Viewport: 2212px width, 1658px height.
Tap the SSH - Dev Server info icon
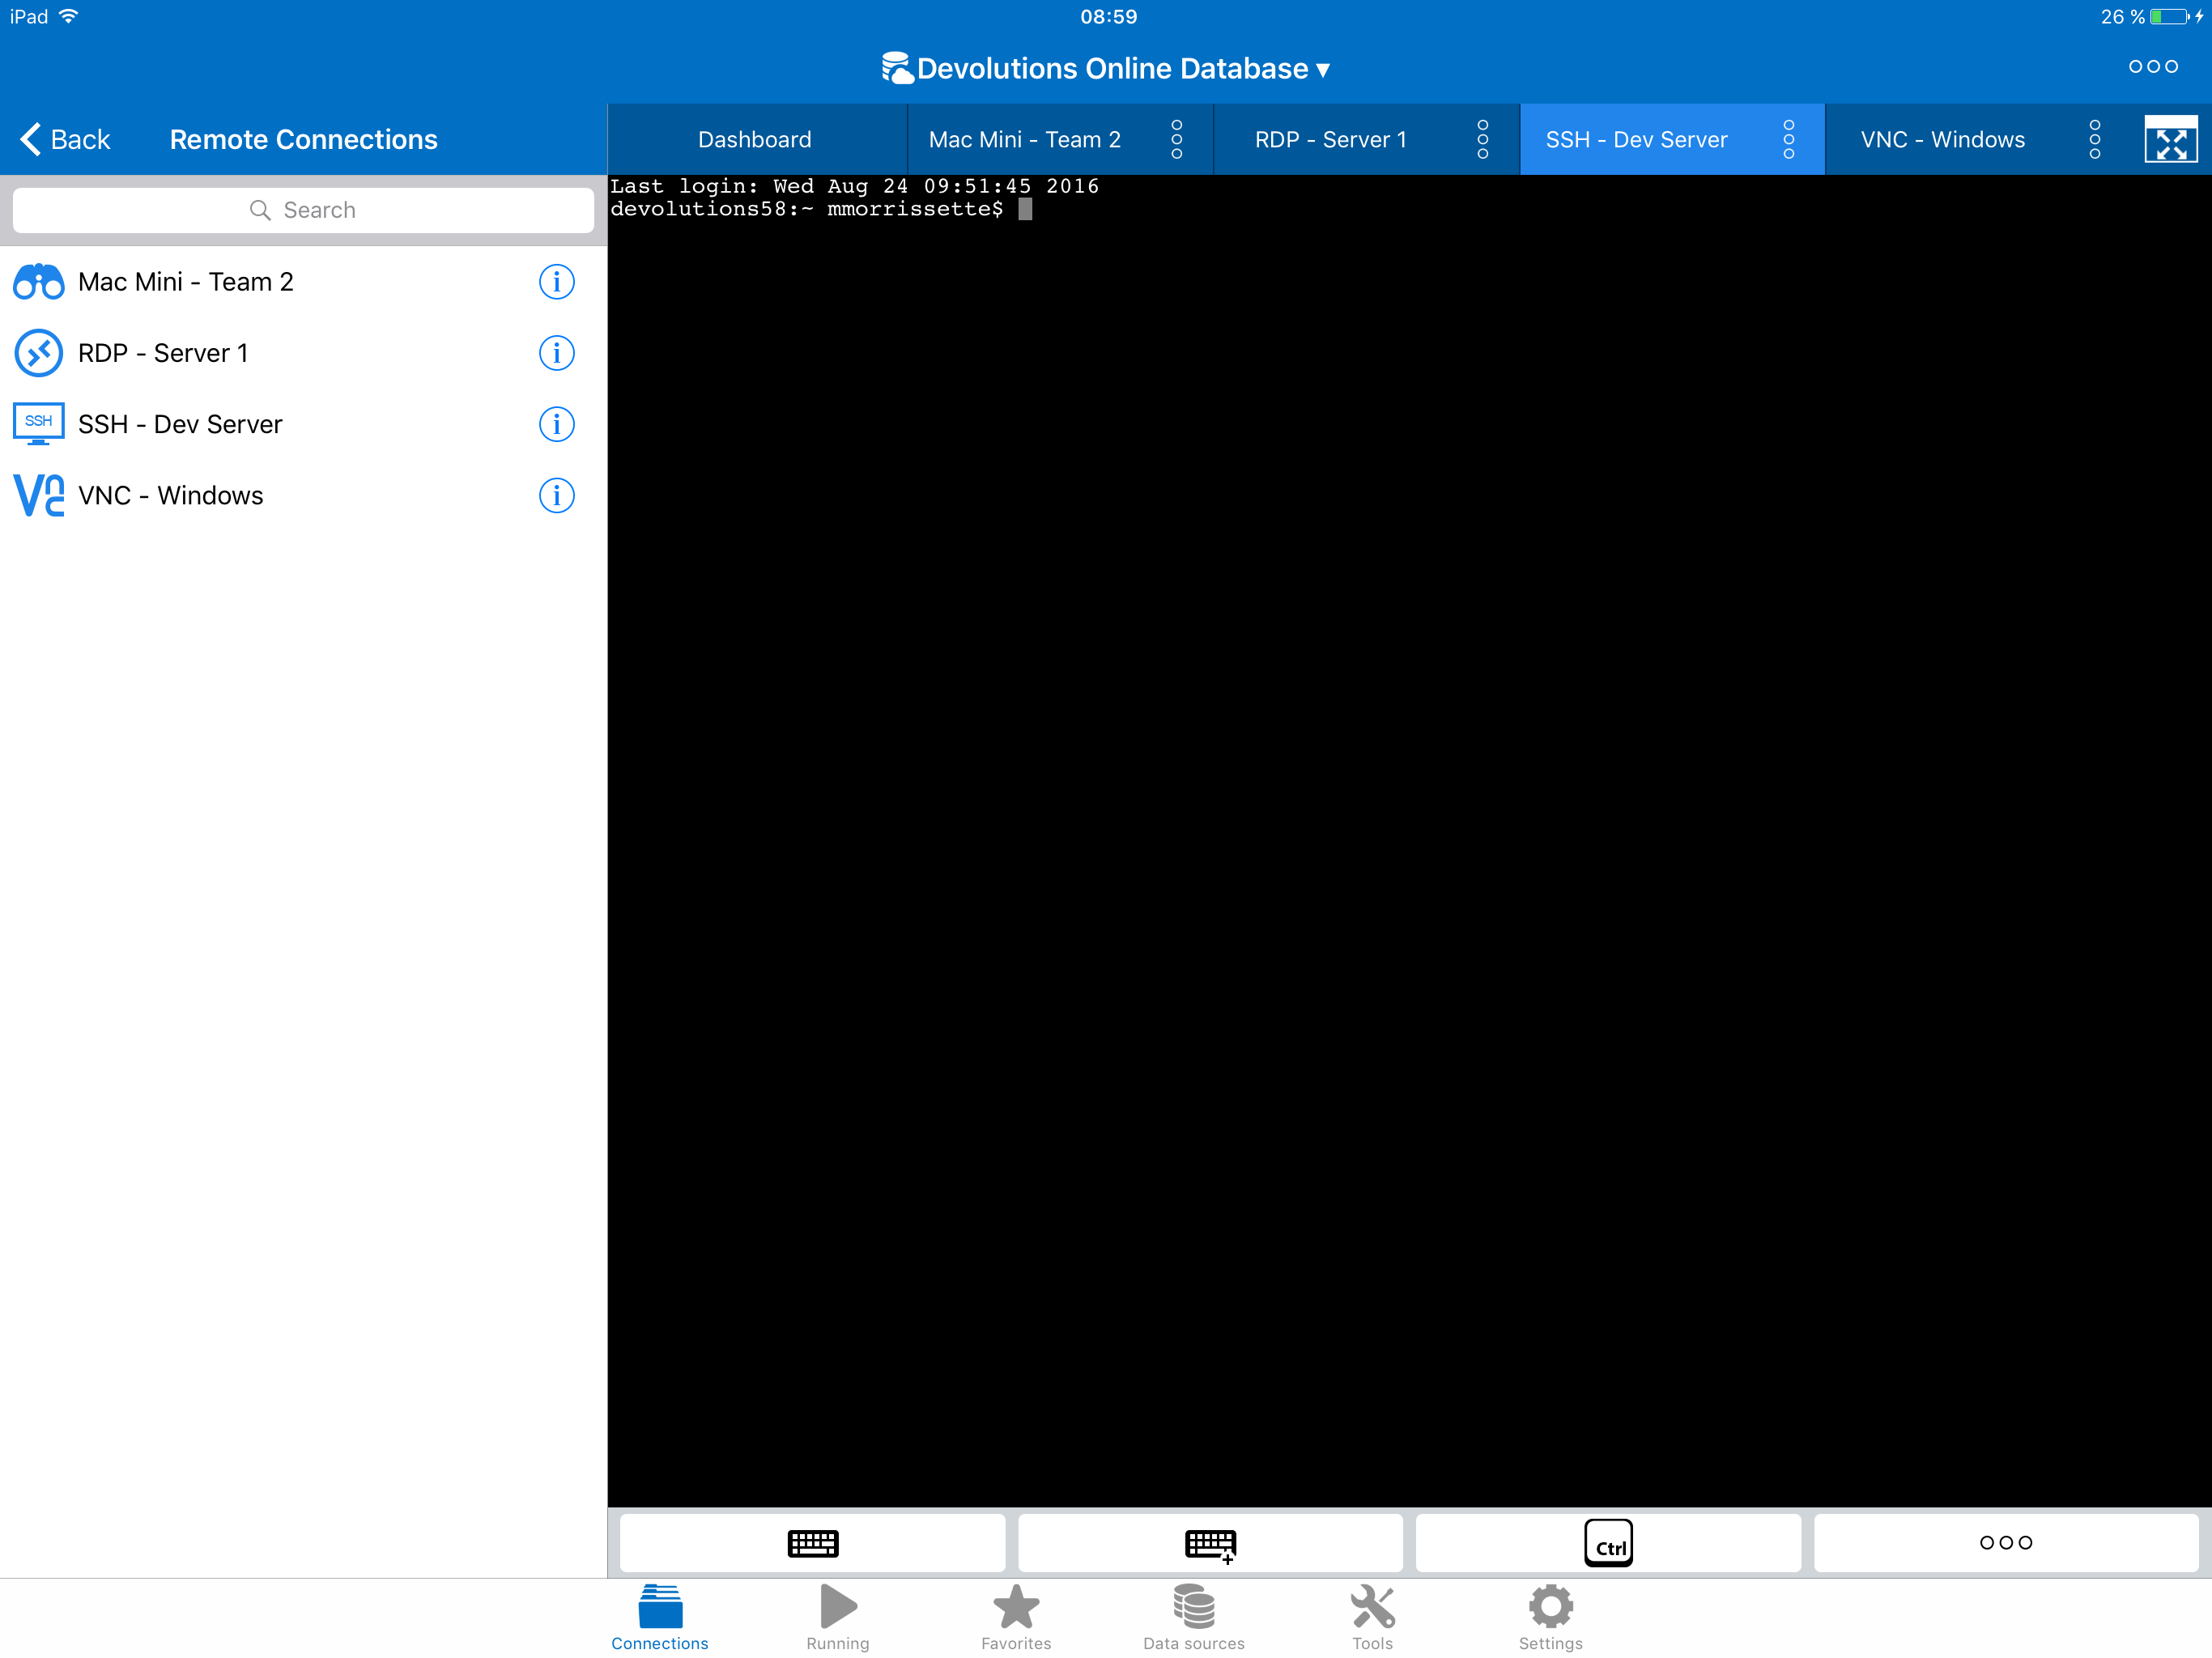(x=556, y=424)
